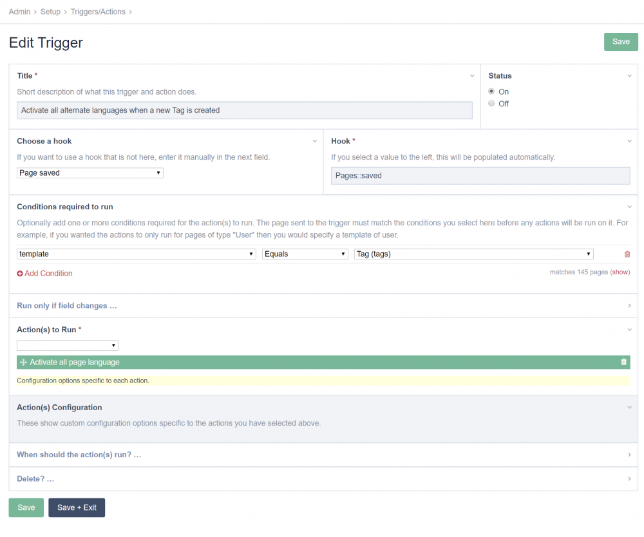Remove the Activate all page language action
The image size is (644, 537).
coord(623,362)
